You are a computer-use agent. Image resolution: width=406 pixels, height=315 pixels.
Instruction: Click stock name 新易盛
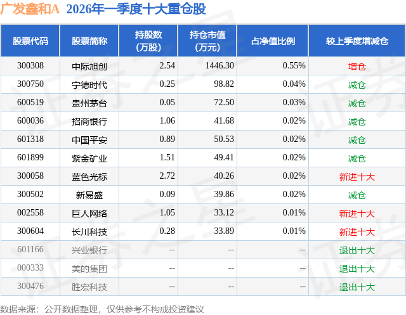(89, 195)
